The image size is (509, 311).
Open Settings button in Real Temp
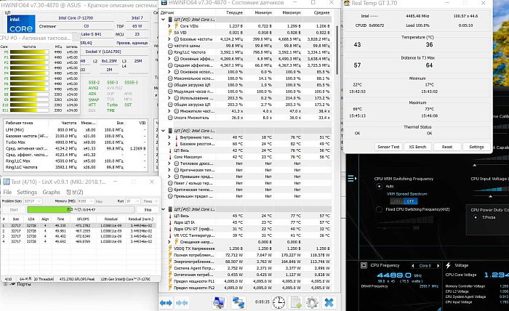click(476, 147)
